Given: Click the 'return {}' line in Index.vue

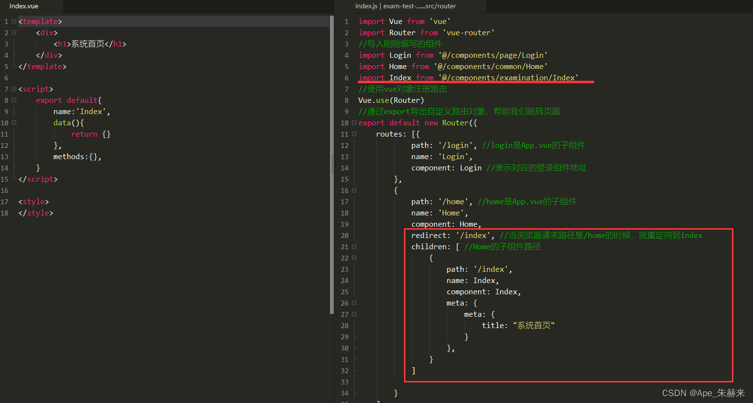Looking at the screenshot, I should 91,134.
